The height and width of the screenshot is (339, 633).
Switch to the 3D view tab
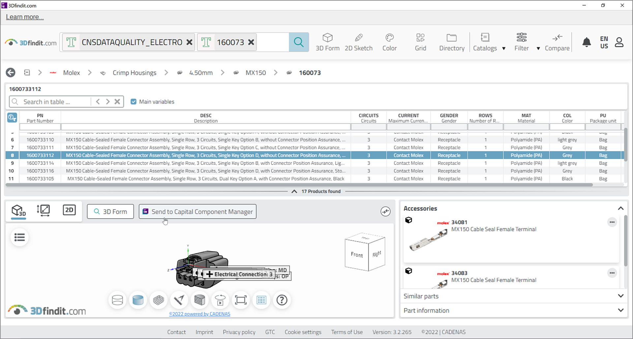coord(18,211)
